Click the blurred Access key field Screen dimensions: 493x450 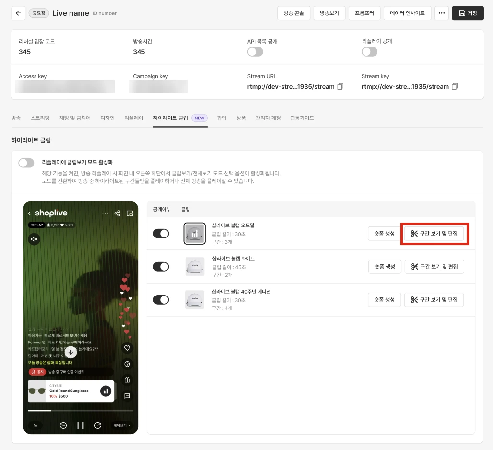(65, 86)
